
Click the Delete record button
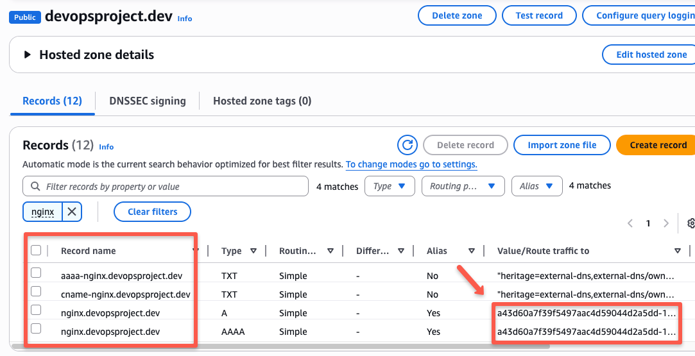click(465, 145)
